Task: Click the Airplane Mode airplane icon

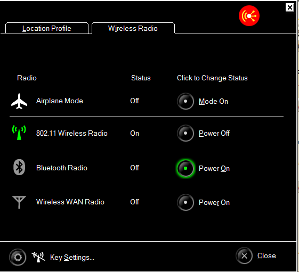Action: (x=19, y=101)
